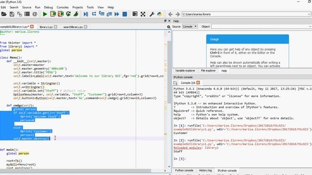Open the Source Console dropdown
The height and width of the screenshot is (175, 312).
[x=190, y=26]
